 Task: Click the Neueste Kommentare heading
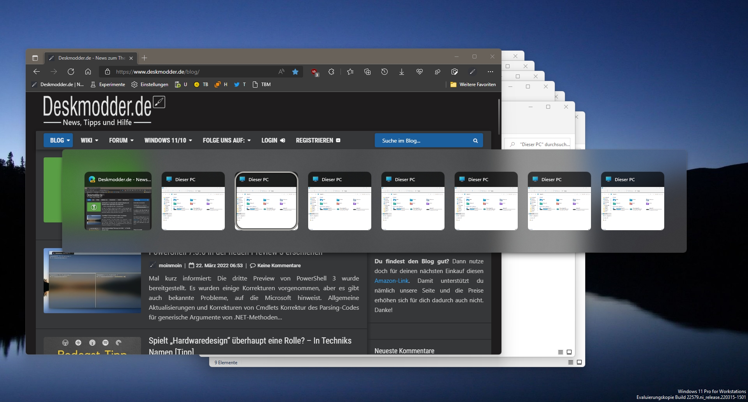(x=404, y=351)
